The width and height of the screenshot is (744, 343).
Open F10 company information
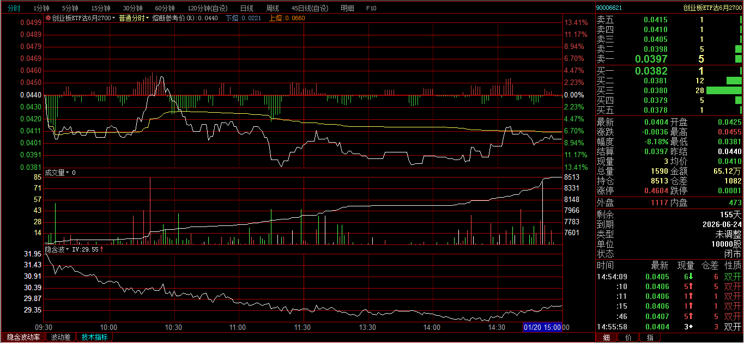pyautogui.click(x=371, y=8)
